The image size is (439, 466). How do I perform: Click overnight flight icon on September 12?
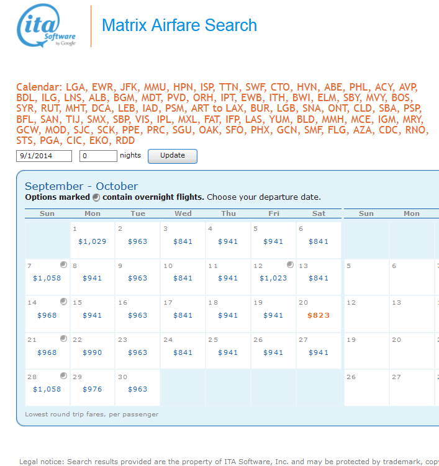(x=290, y=265)
